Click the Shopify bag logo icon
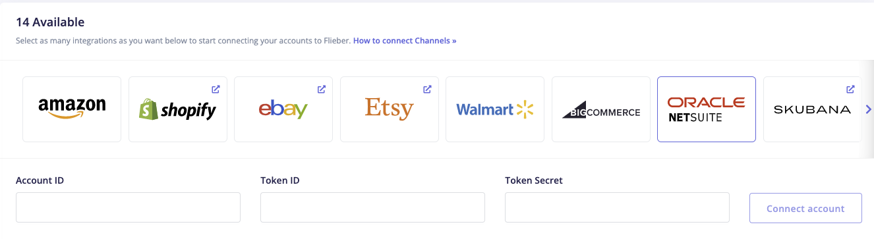Screen dimensions: 874x239 [148, 109]
